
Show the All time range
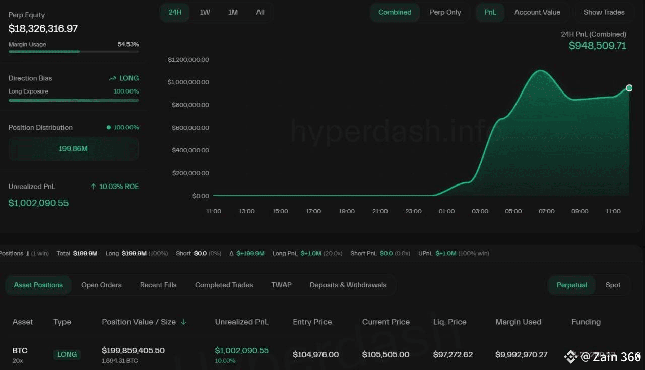coord(260,12)
